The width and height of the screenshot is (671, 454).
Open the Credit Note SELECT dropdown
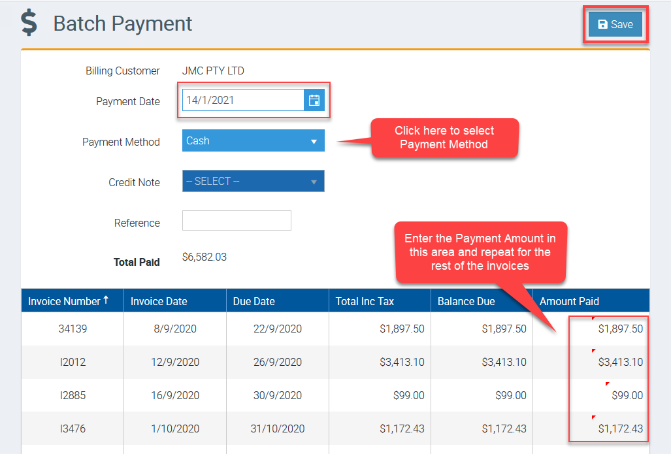click(253, 181)
